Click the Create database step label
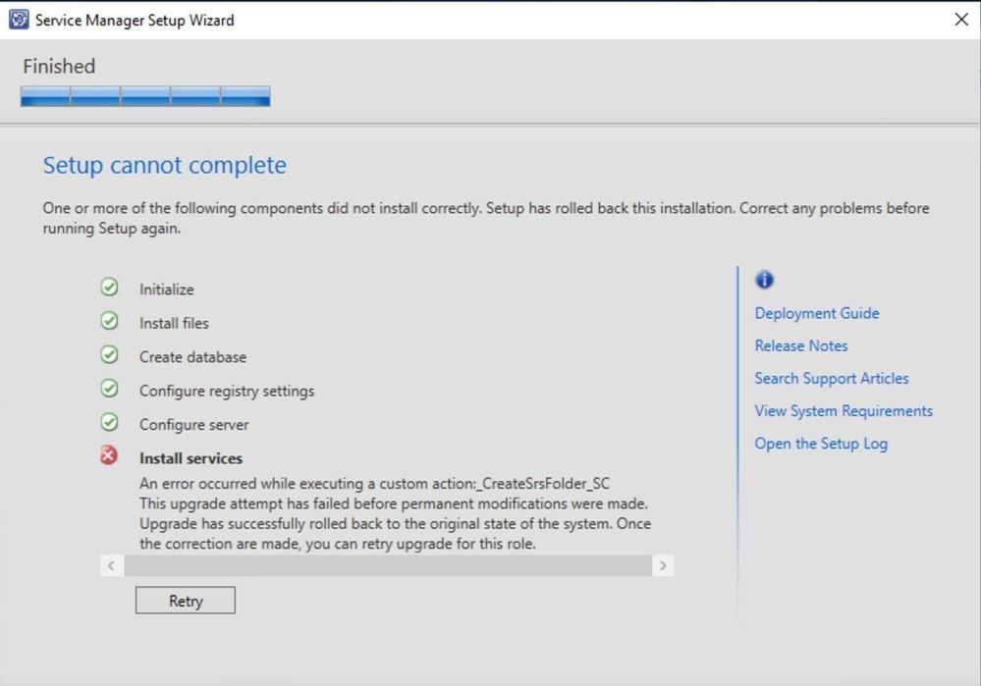The height and width of the screenshot is (686, 981). tap(192, 357)
